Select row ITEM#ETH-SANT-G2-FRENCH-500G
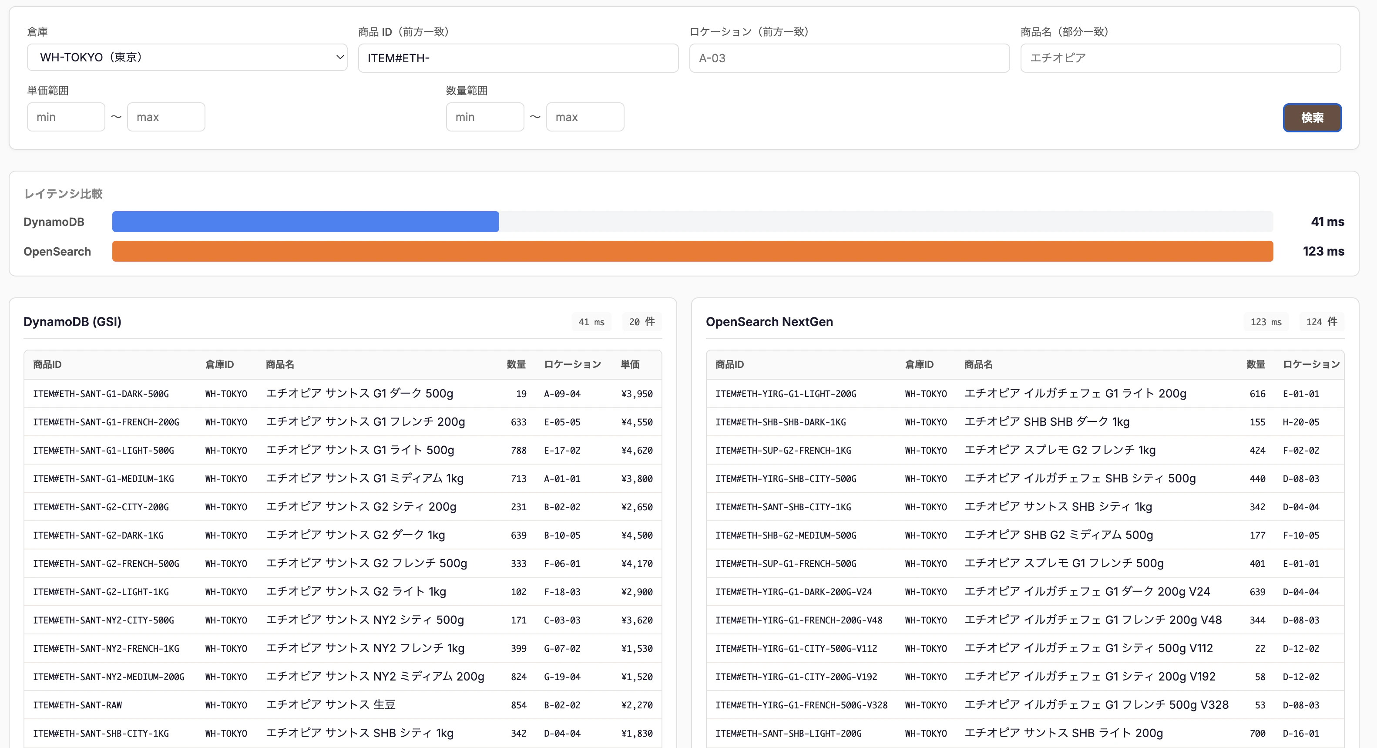Image resolution: width=1377 pixels, height=748 pixels. (x=343, y=563)
